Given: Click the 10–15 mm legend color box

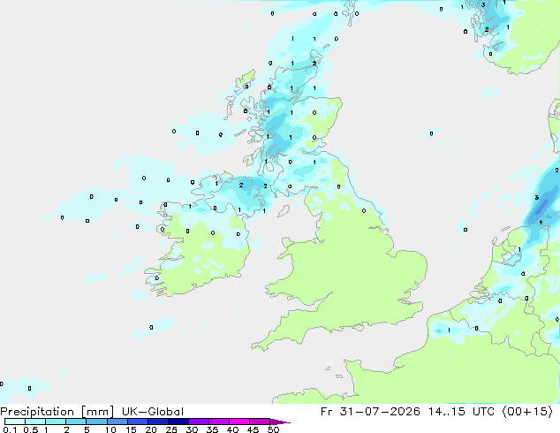Looking at the screenshot, I should click(117, 422).
